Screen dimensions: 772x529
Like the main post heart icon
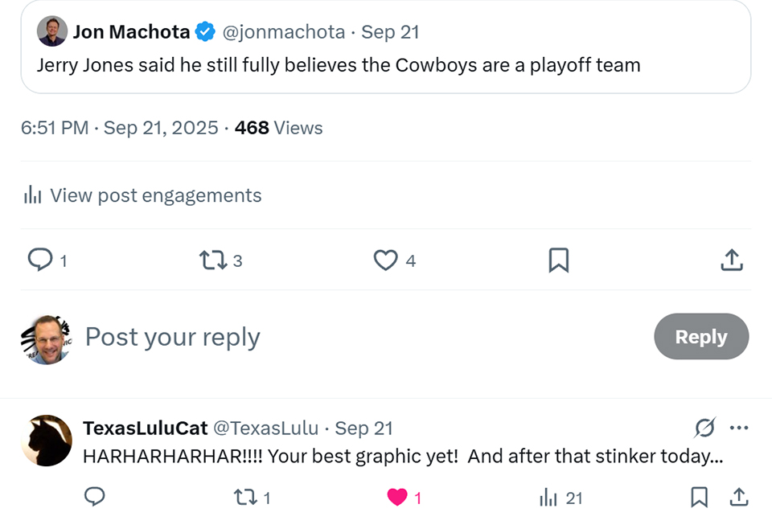[386, 260]
